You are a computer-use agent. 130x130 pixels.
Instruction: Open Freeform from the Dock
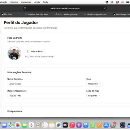[58, 125]
